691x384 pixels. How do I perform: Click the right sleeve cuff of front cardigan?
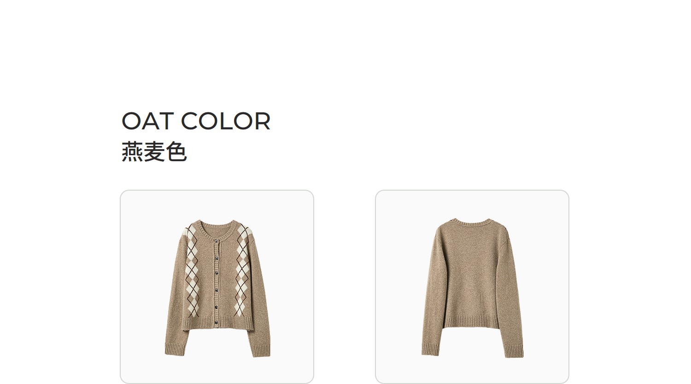[x=261, y=350]
